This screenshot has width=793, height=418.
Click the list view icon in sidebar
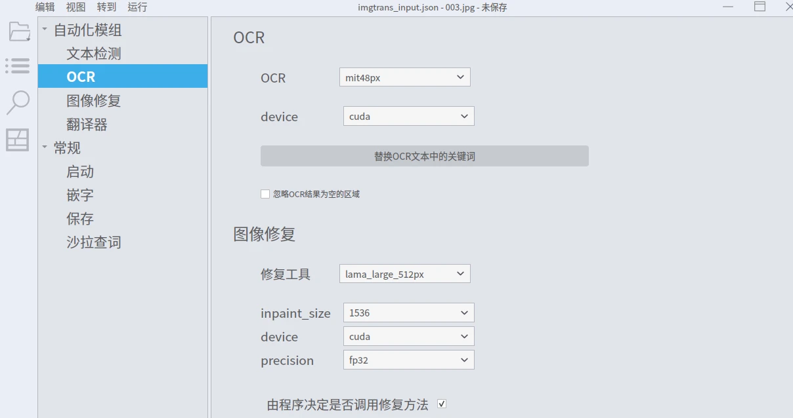[18, 66]
